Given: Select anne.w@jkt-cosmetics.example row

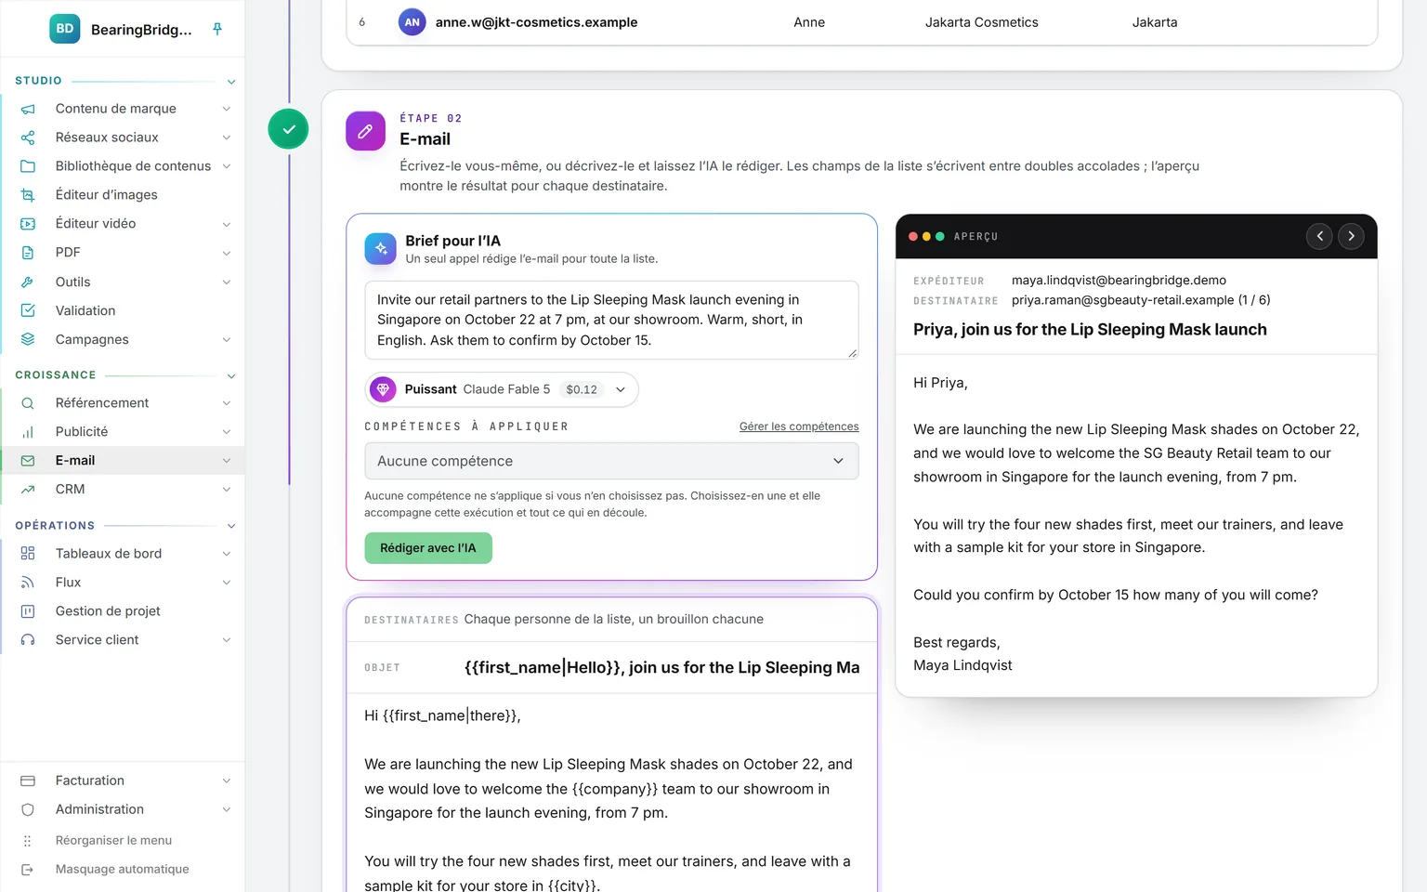Looking at the screenshot, I should (861, 22).
